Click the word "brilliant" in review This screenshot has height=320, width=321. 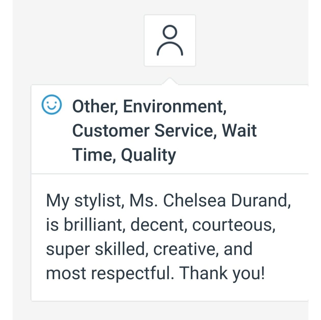point(94,225)
